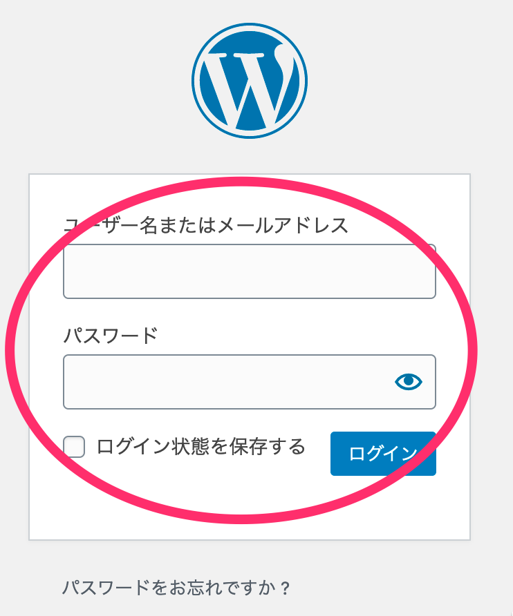The width and height of the screenshot is (513, 616).
Task: Tick the ログイン状態を保存する checkbox
Action: click(74, 447)
